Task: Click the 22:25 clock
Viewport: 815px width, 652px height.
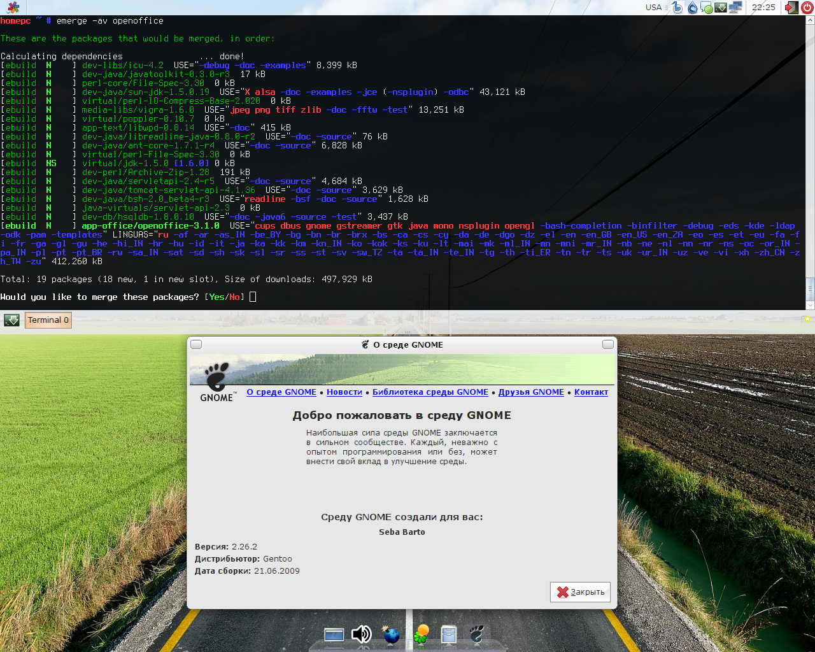Action: point(763,8)
